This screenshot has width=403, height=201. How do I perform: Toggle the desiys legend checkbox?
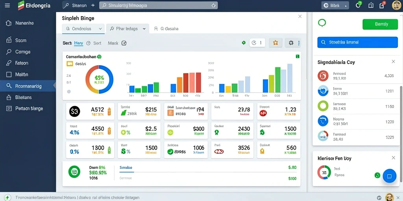(x=70, y=64)
